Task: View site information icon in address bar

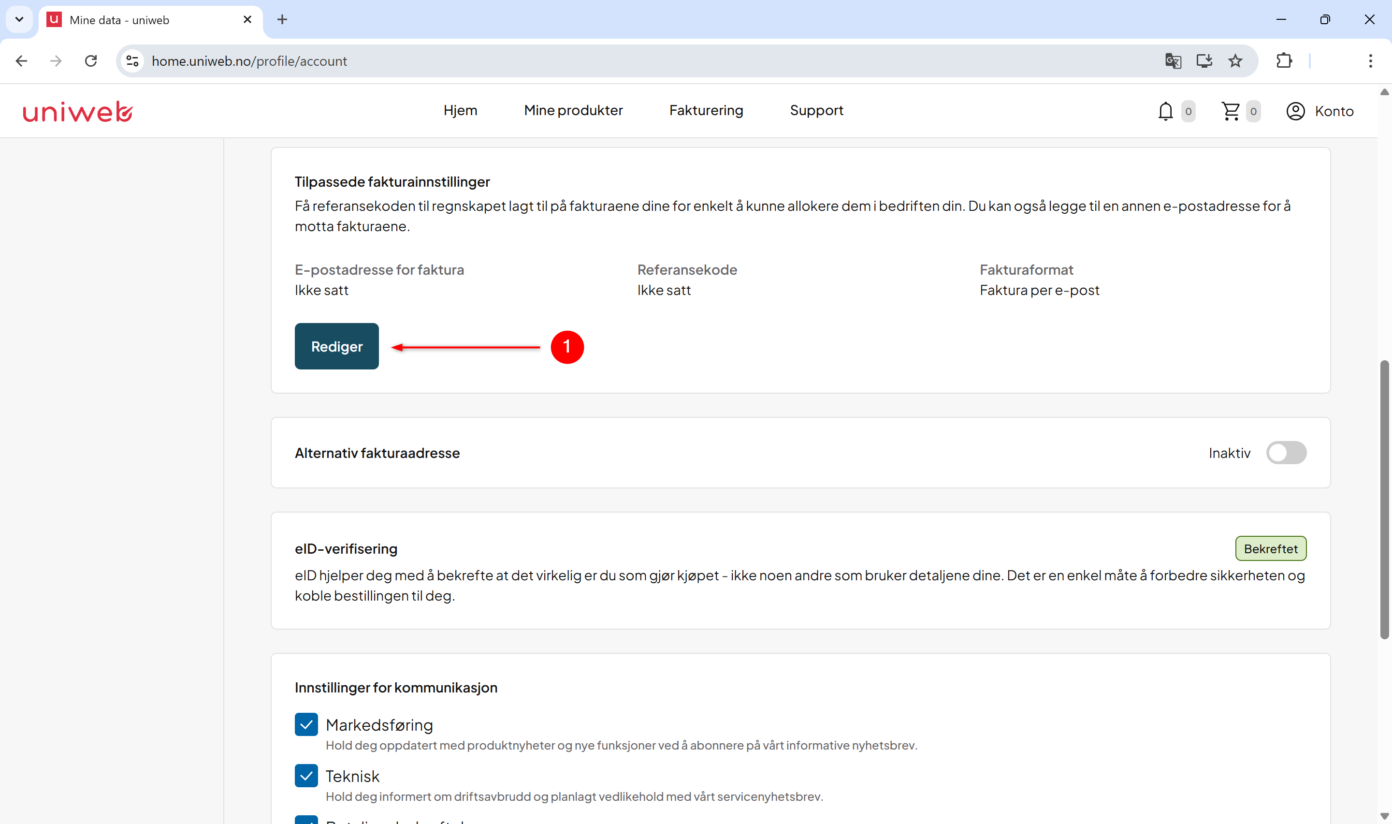Action: click(132, 61)
